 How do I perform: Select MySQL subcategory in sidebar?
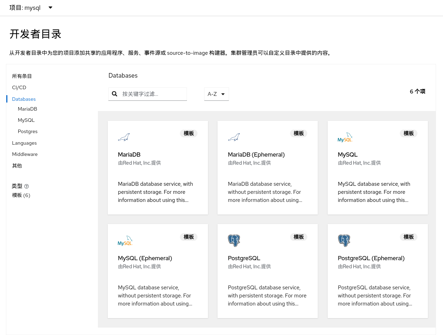pyautogui.click(x=26, y=120)
